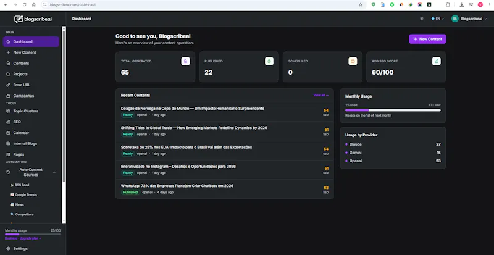
Task: Open WhatsApp 72% das Empresas article
Action: coord(177,186)
